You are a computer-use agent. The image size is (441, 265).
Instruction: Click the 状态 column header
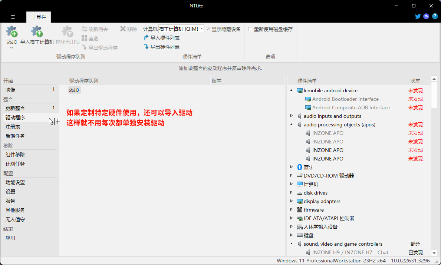click(x=415, y=81)
